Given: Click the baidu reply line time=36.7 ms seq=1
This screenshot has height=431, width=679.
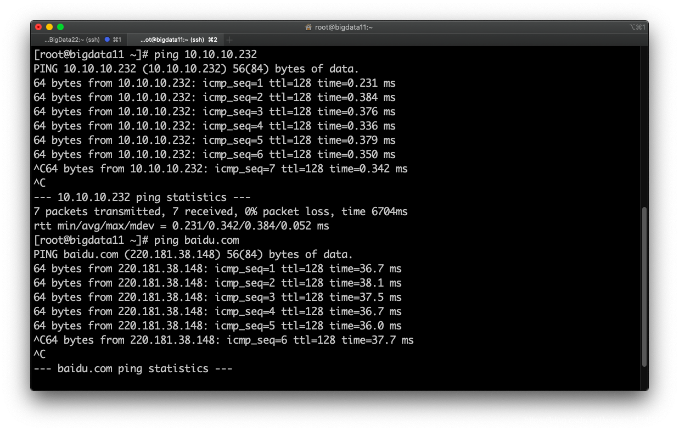Looking at the screenshot, I should pyautogui.click(x=217, y=269).
